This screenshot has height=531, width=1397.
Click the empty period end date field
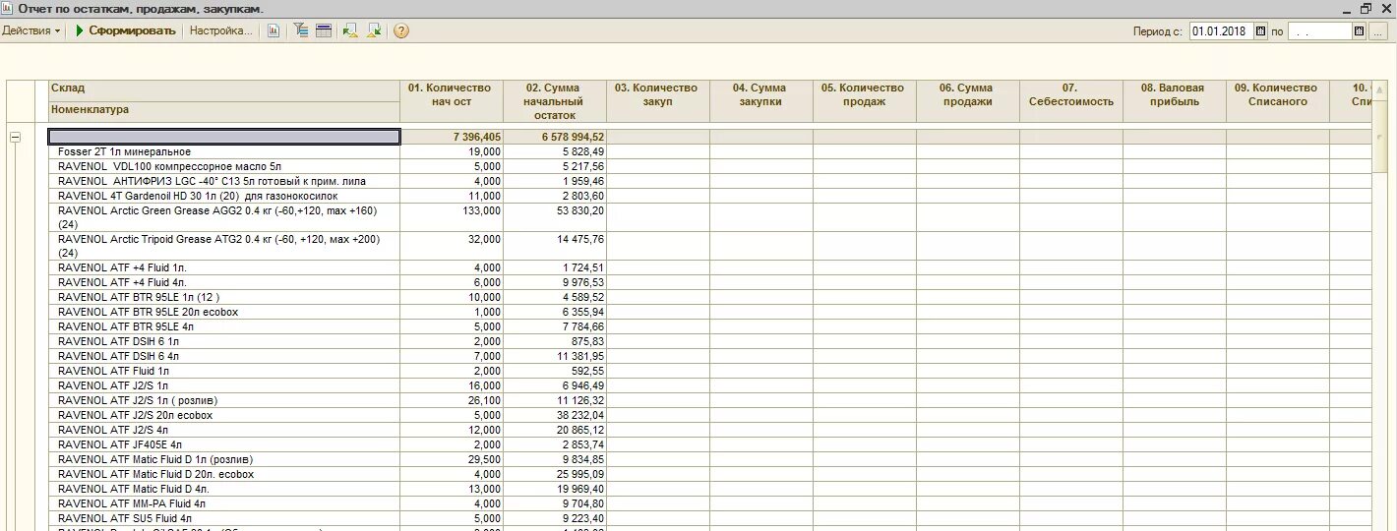coord(1319,30)
